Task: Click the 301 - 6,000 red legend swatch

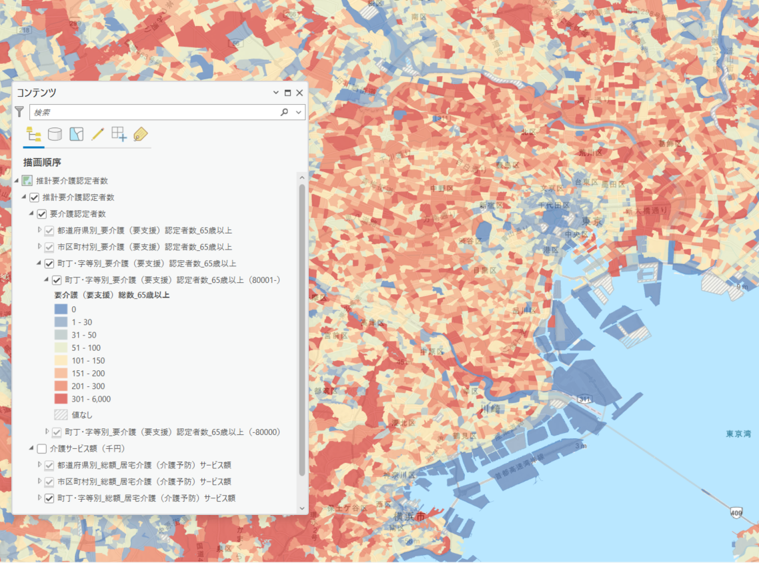Action: [x=61, y=399]
